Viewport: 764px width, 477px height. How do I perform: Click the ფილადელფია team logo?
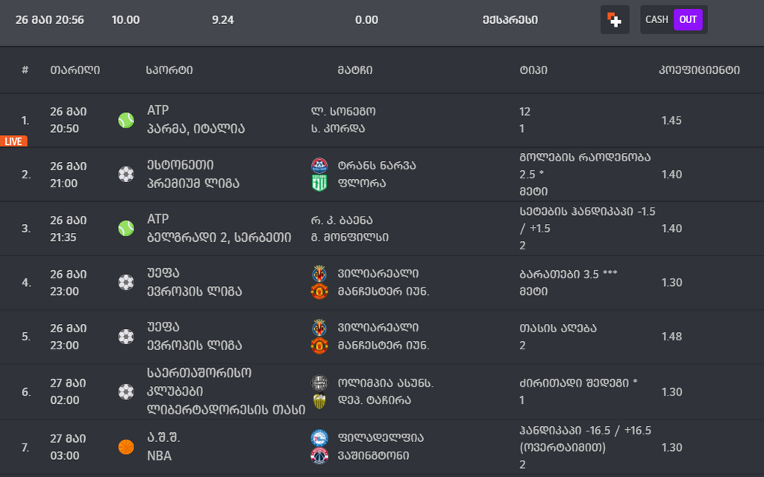(x=319, y=438)
